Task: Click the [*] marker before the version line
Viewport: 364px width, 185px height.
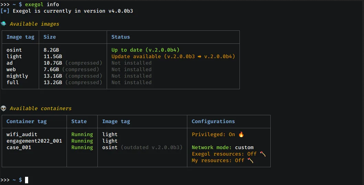Action: tap(5, 11)
